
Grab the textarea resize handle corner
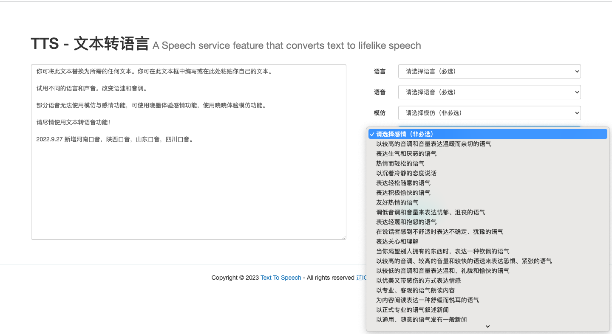click(x=344, y=237)
